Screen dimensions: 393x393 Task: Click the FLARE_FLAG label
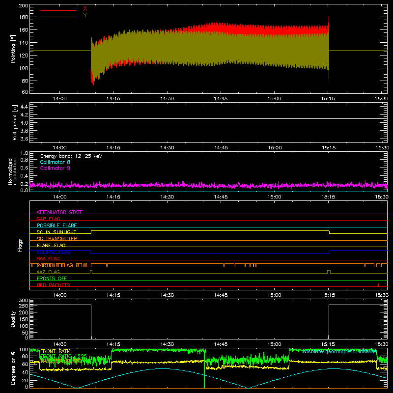coord(51,245)
